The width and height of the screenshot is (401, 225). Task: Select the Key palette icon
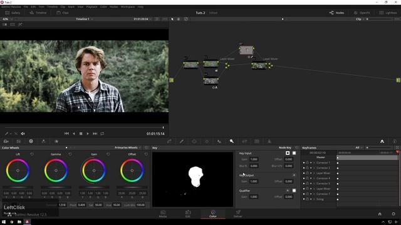pyautogui.click(x=232, y=141)
